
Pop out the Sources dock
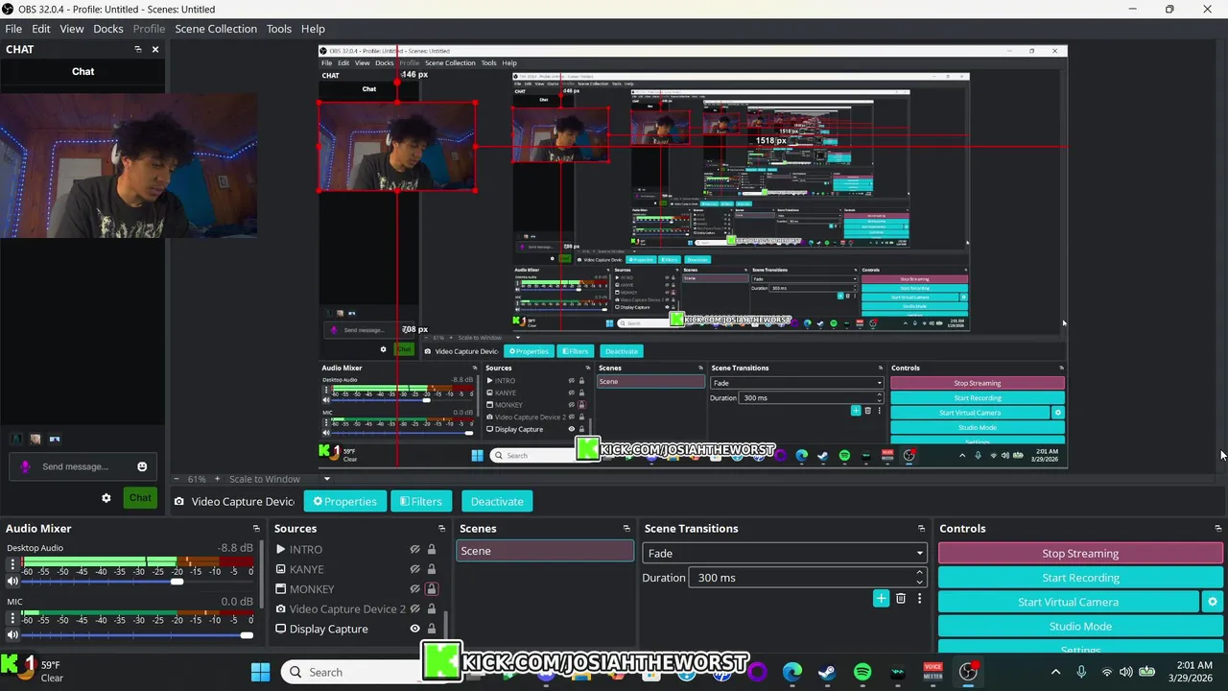[441, 529]
